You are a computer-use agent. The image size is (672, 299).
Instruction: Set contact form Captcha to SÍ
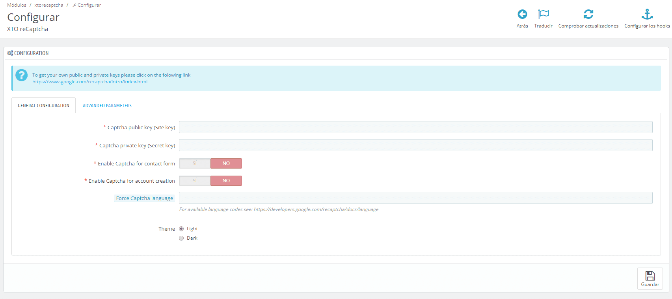pyautogui.click(x=195, y=163)
